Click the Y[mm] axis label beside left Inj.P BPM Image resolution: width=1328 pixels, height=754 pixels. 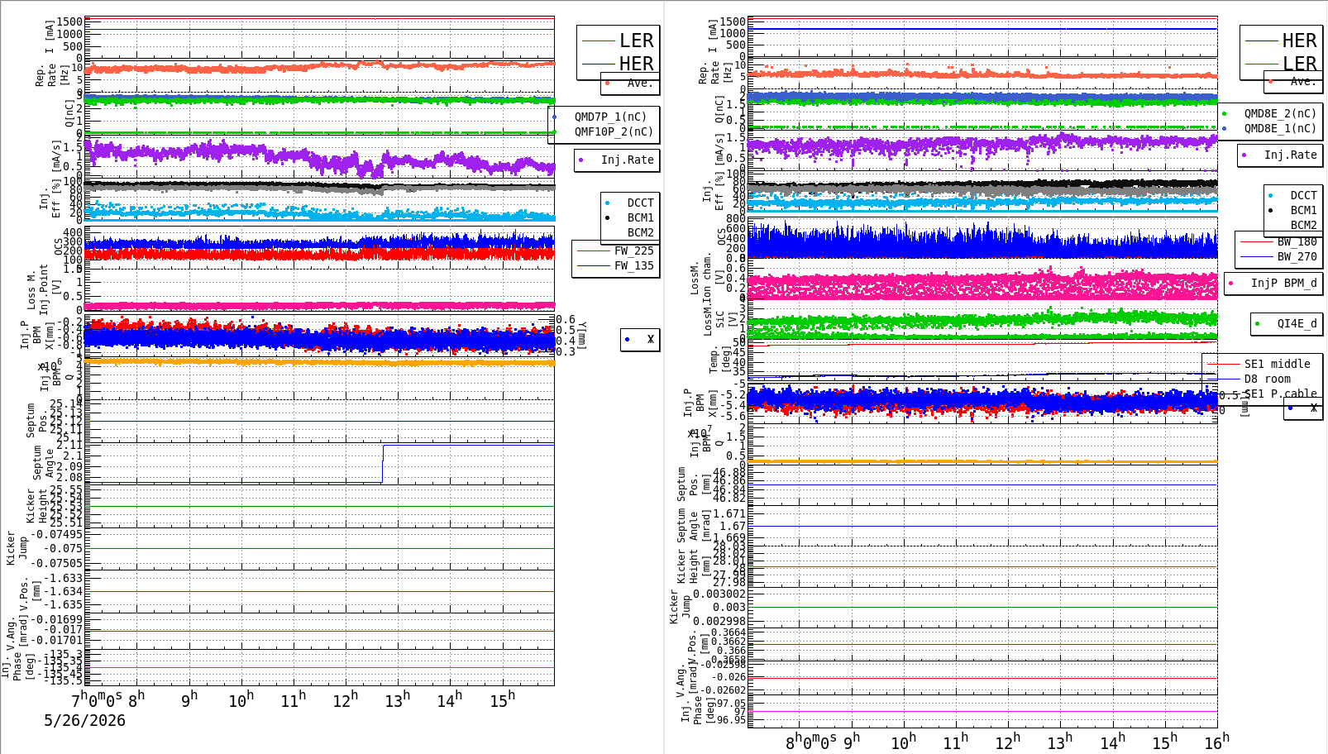(x=582, y=335)
